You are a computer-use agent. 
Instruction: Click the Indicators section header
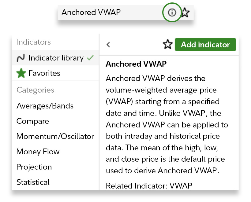pyautogui.click(x=33, y=42)
